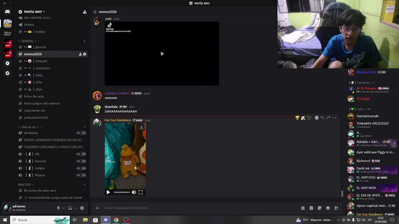Forward Fer Con Sombrero's message

coord(328,118)
